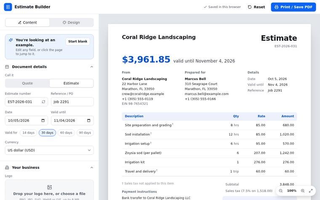Click the Reset button

(256, 7)
